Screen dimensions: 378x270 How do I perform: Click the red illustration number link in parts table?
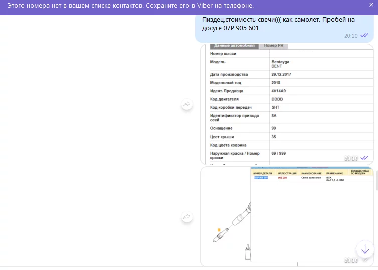(282, 178)
